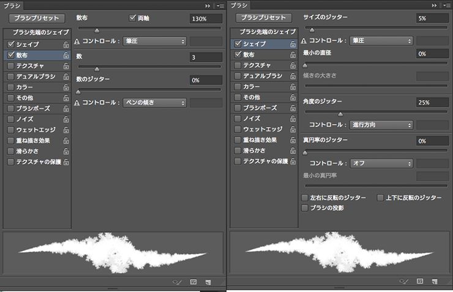Uncheck the 両軸 checkbox

132,18
